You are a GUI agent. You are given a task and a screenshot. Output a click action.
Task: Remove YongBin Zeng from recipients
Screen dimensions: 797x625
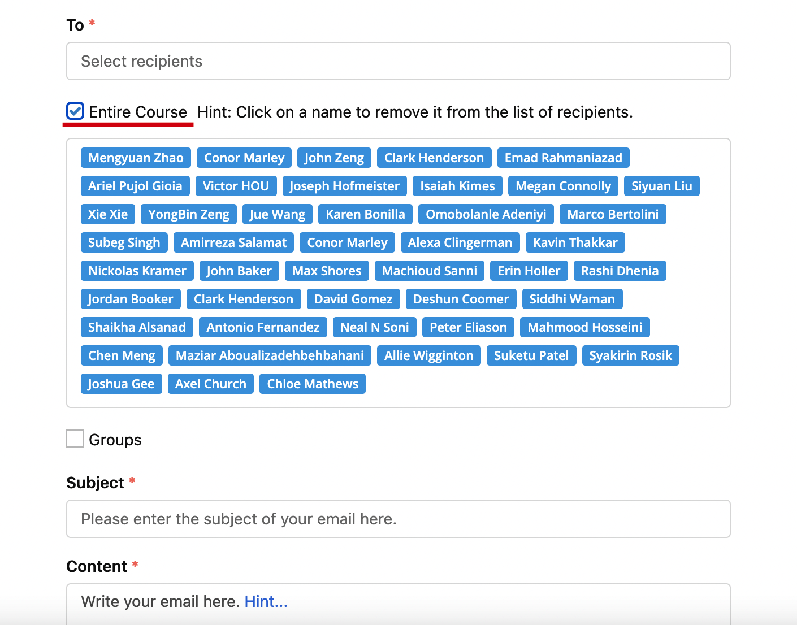pyautogui.click(x=189, y=214)
